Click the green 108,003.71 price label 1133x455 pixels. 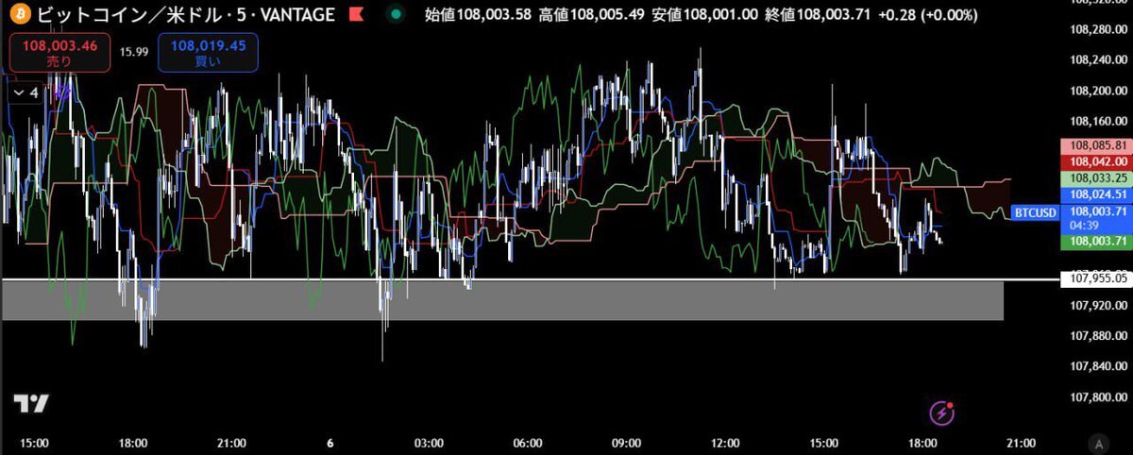pyautogui.click(x=1096, y=243)
